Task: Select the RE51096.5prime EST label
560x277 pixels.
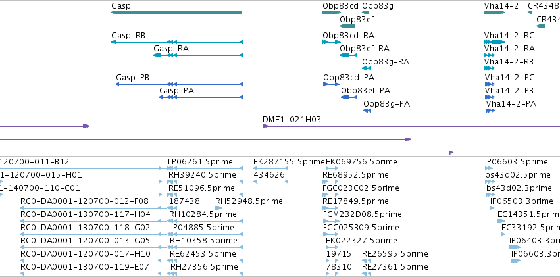Action: 202,188
